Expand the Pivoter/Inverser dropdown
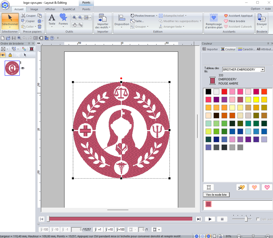 point(156,16)
